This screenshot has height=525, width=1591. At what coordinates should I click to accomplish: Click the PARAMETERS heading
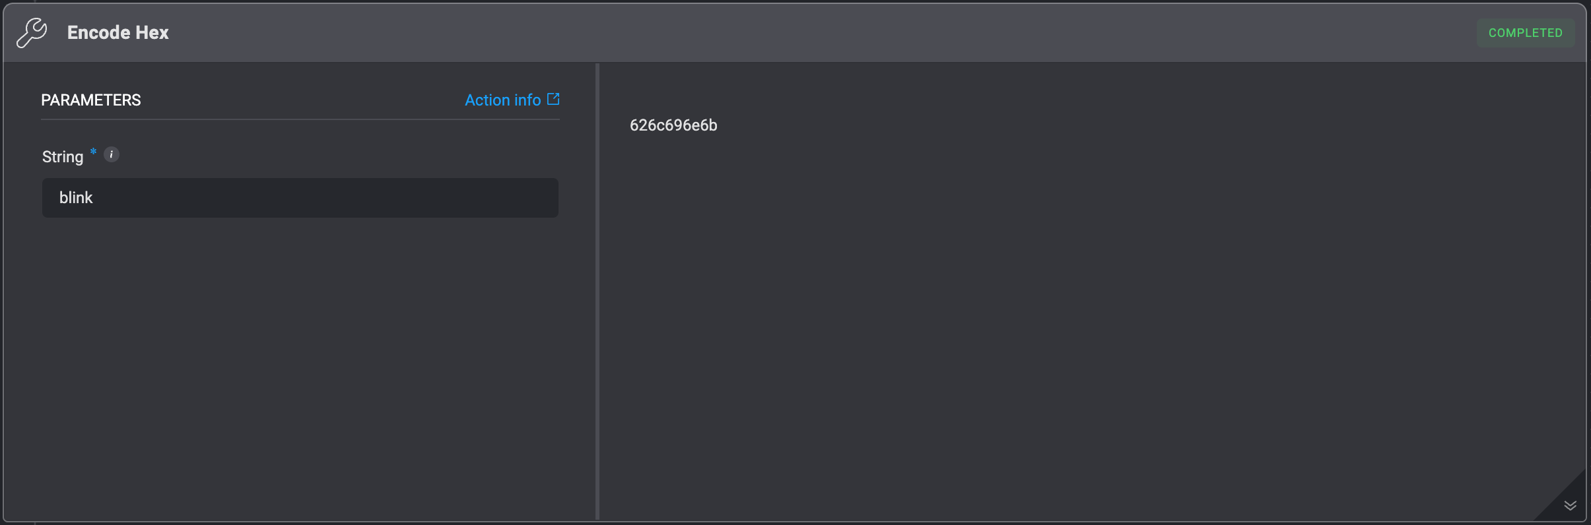pos(91,100)
